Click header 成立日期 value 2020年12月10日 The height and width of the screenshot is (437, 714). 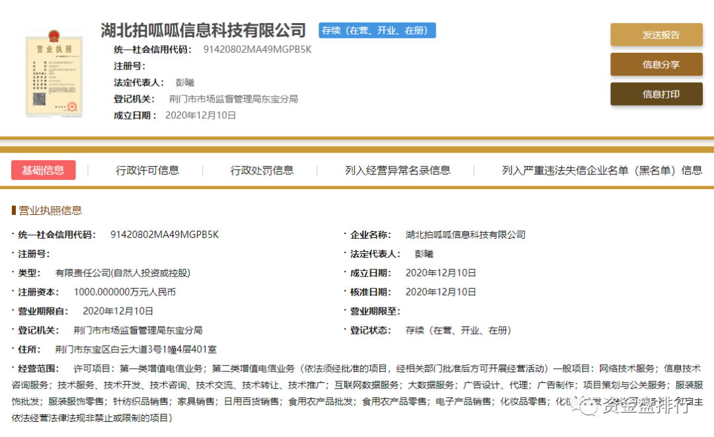tap(200, 115)
